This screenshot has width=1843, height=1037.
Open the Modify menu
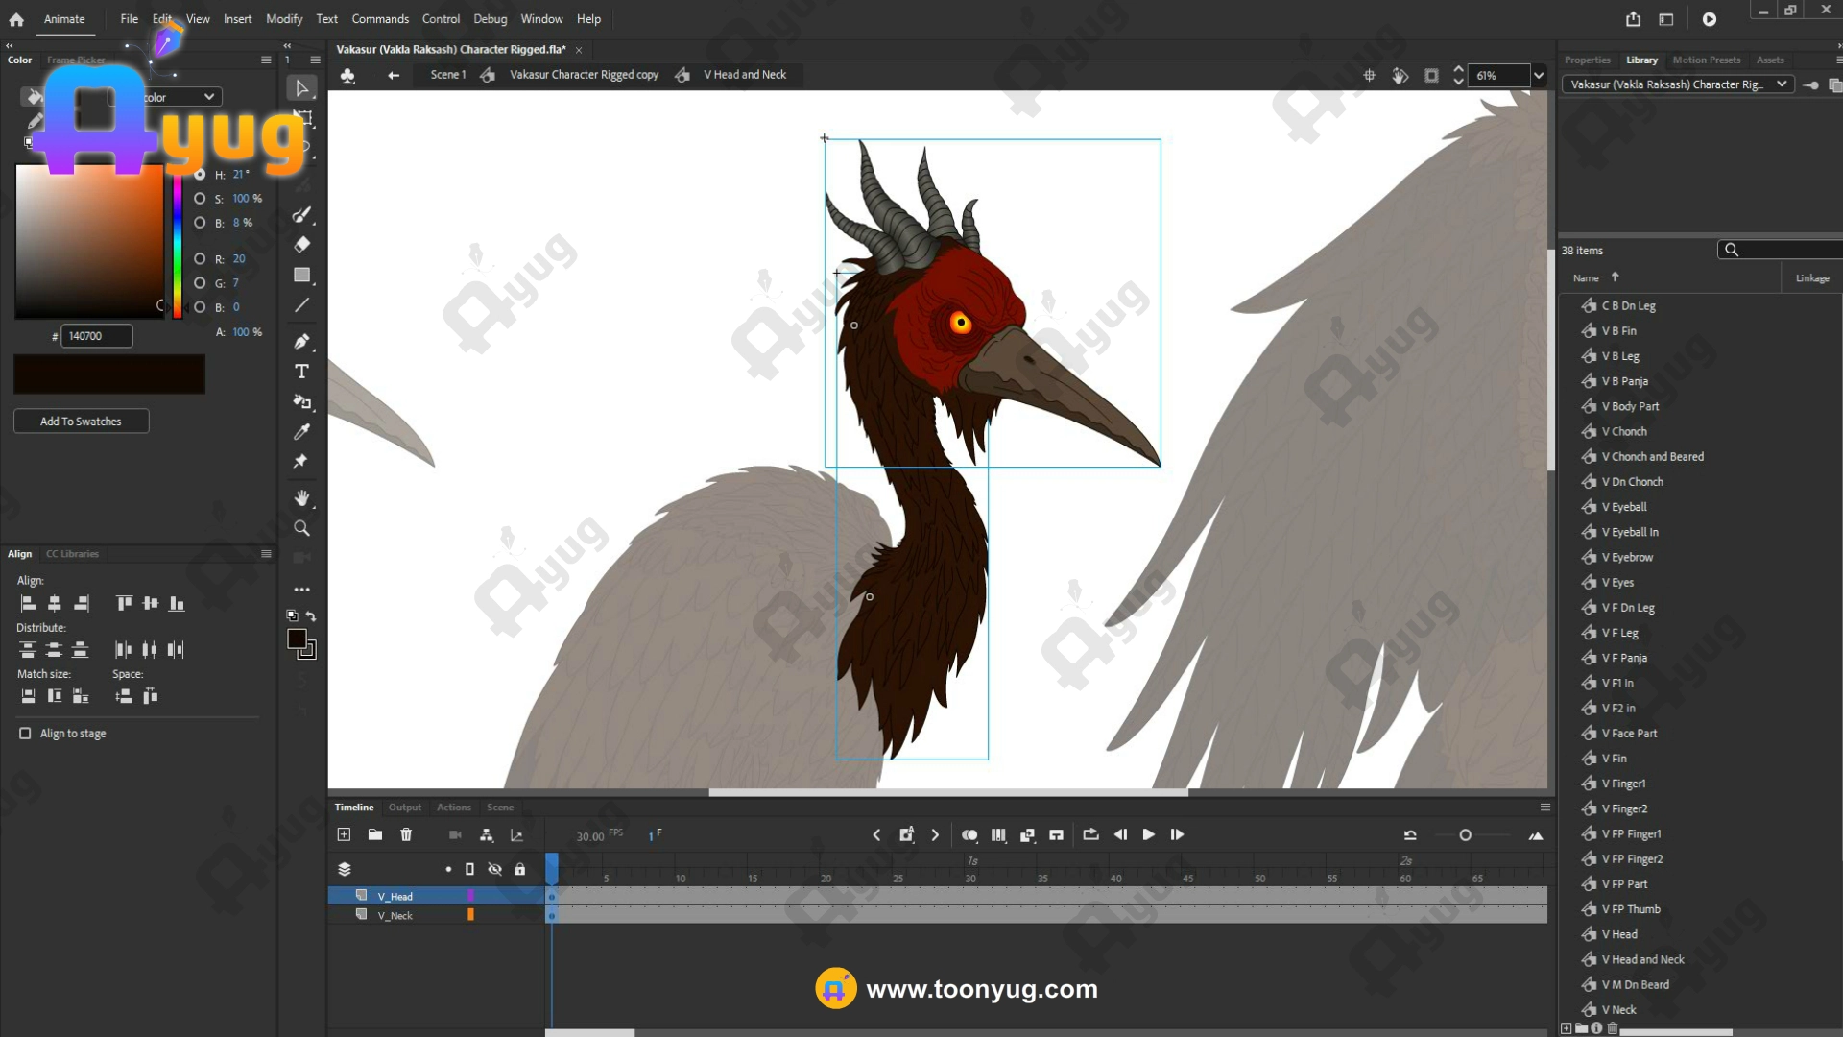283,19
